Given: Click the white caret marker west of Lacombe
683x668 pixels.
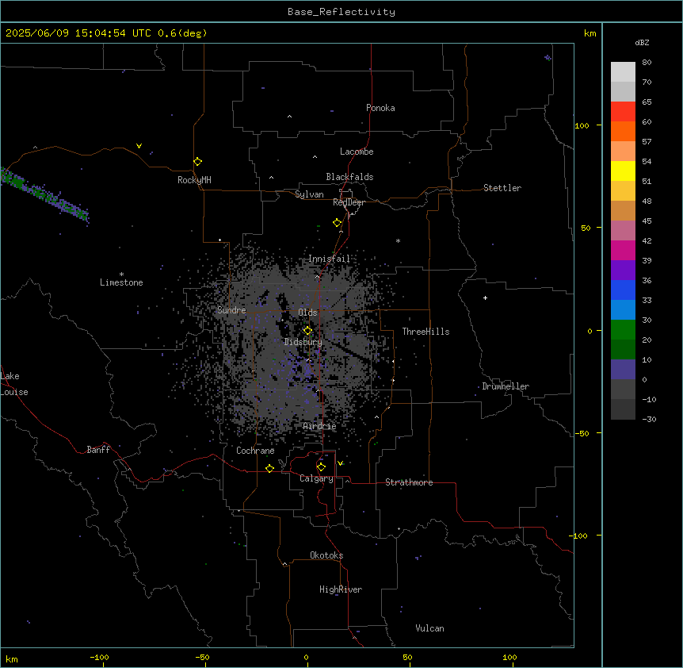Looking at the screenshot, I should click(x=315, y=157).
